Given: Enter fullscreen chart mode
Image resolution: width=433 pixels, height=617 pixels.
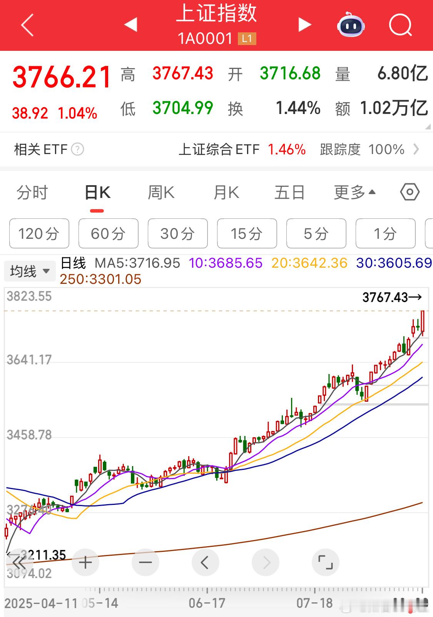Looking at the screenshot, I should pyautogui.click(x=326, y=563).
